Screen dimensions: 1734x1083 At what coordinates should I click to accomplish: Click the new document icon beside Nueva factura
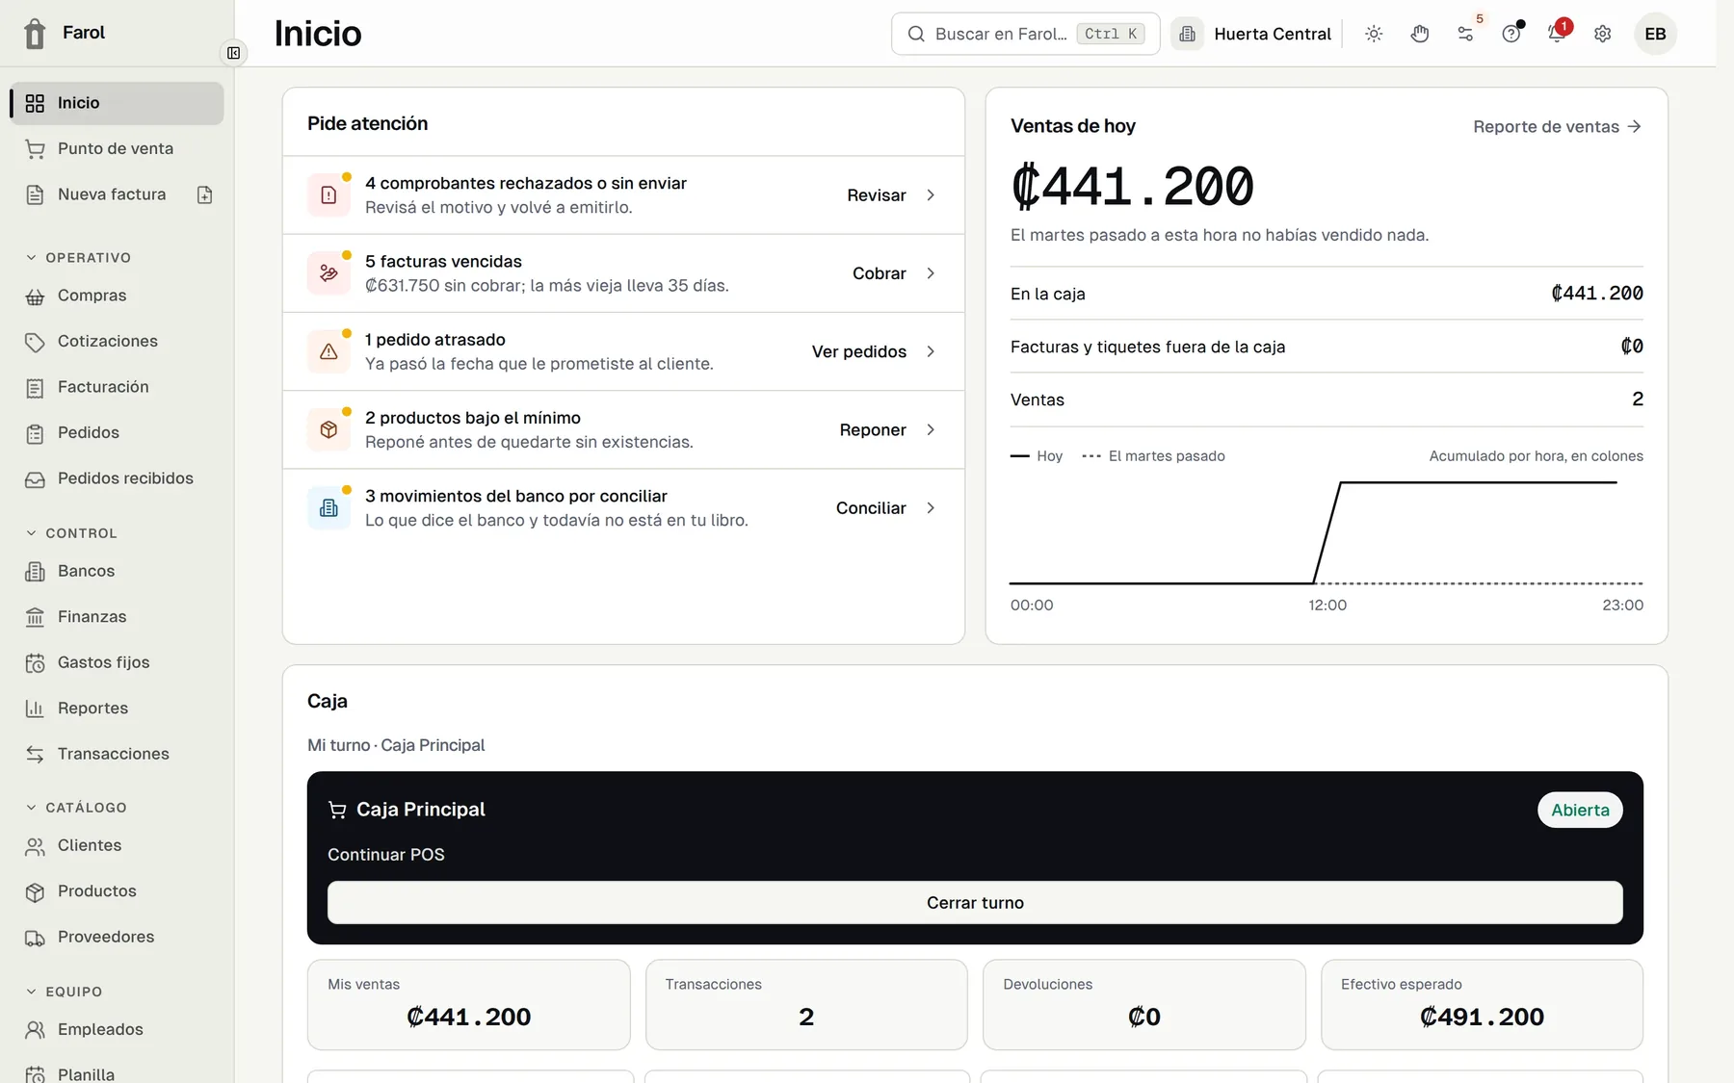205,194
